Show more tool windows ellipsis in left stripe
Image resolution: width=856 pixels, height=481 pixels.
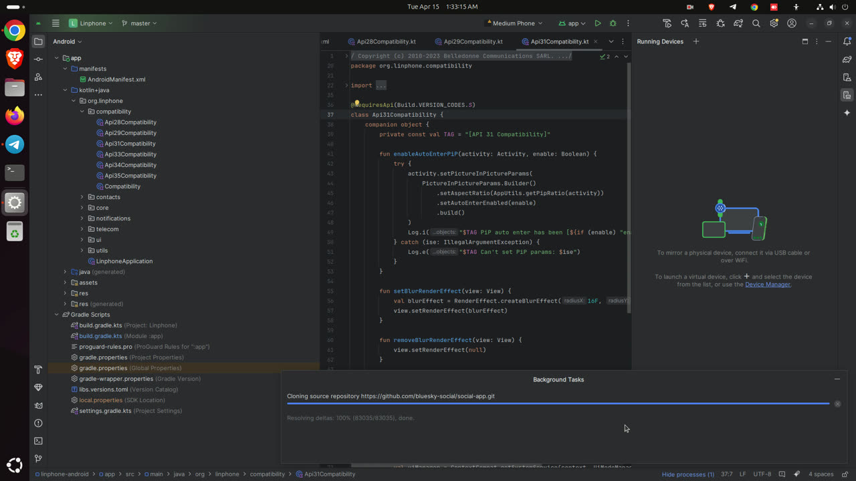(38, 95)
